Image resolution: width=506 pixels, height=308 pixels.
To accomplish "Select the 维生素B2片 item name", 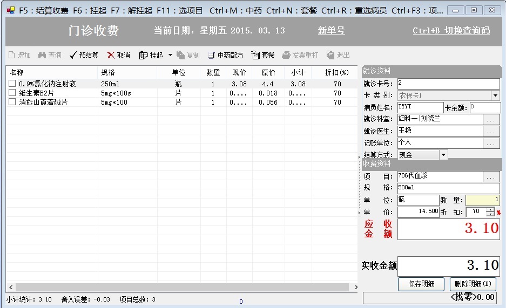I will [x=37, y=93].
